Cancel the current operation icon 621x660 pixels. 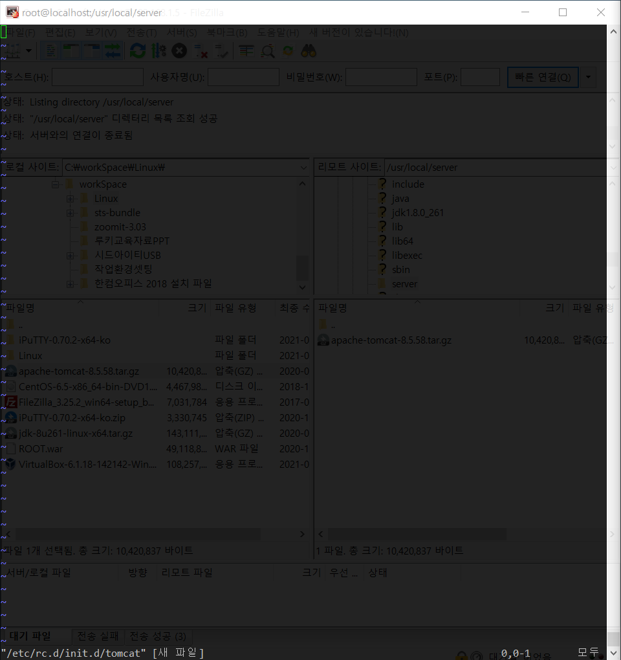pos(179,51)
